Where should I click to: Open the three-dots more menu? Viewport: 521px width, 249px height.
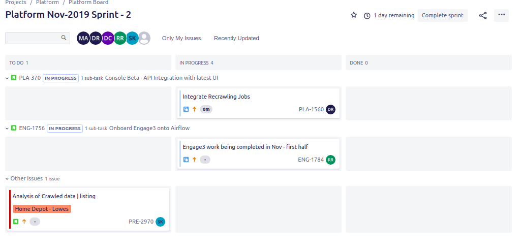(501, 15)
